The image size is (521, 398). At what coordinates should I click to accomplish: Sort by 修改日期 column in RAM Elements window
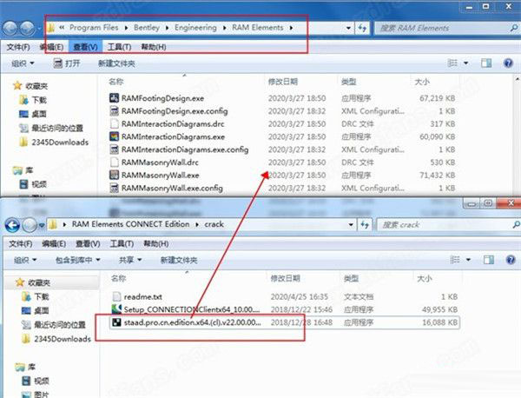click(283, 82)
